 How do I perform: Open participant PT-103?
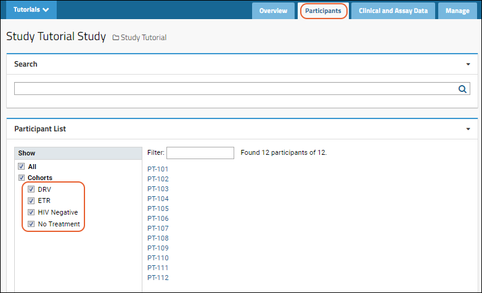(x=158, y=189)
